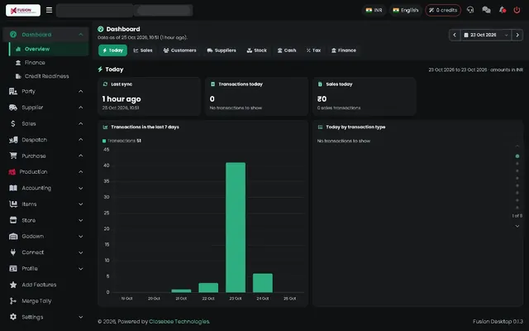The height and width of the screenshot is (331, 529).
Task: Expand the Sales menu chevron
Action: click(81, 123)
